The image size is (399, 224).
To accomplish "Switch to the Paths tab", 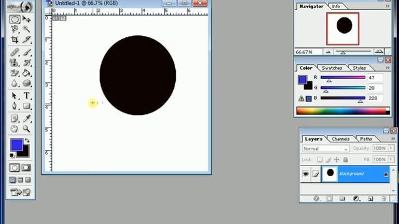I will (x=366, y=139).
